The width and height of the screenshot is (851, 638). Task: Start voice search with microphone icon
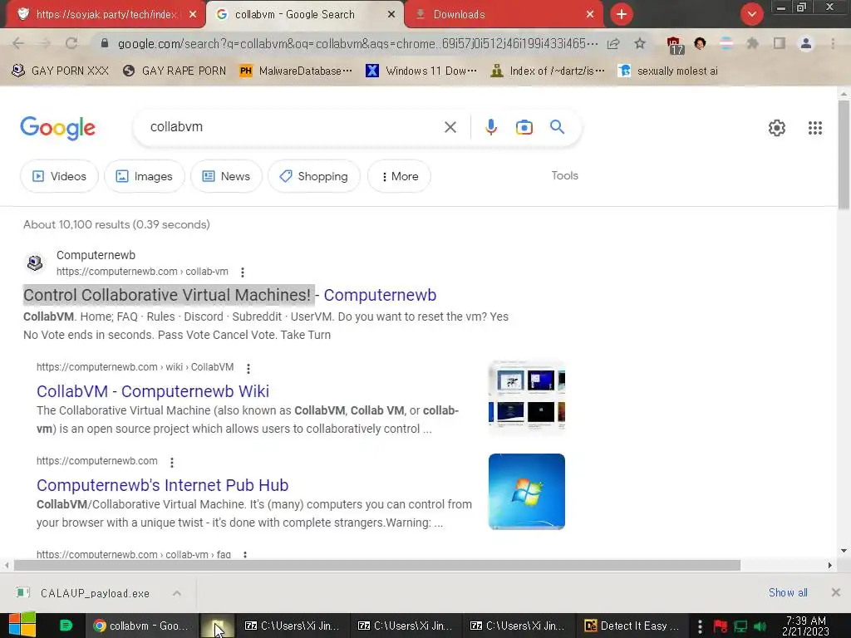(490, 127)
